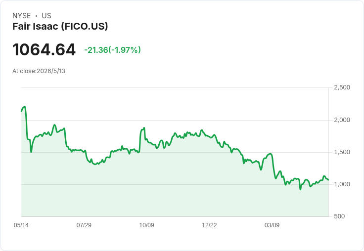Click the 07/29 x-axis date label

[84, 225]
